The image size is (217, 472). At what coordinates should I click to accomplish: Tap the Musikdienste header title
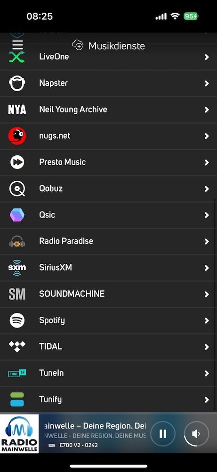tap(116, 46)
